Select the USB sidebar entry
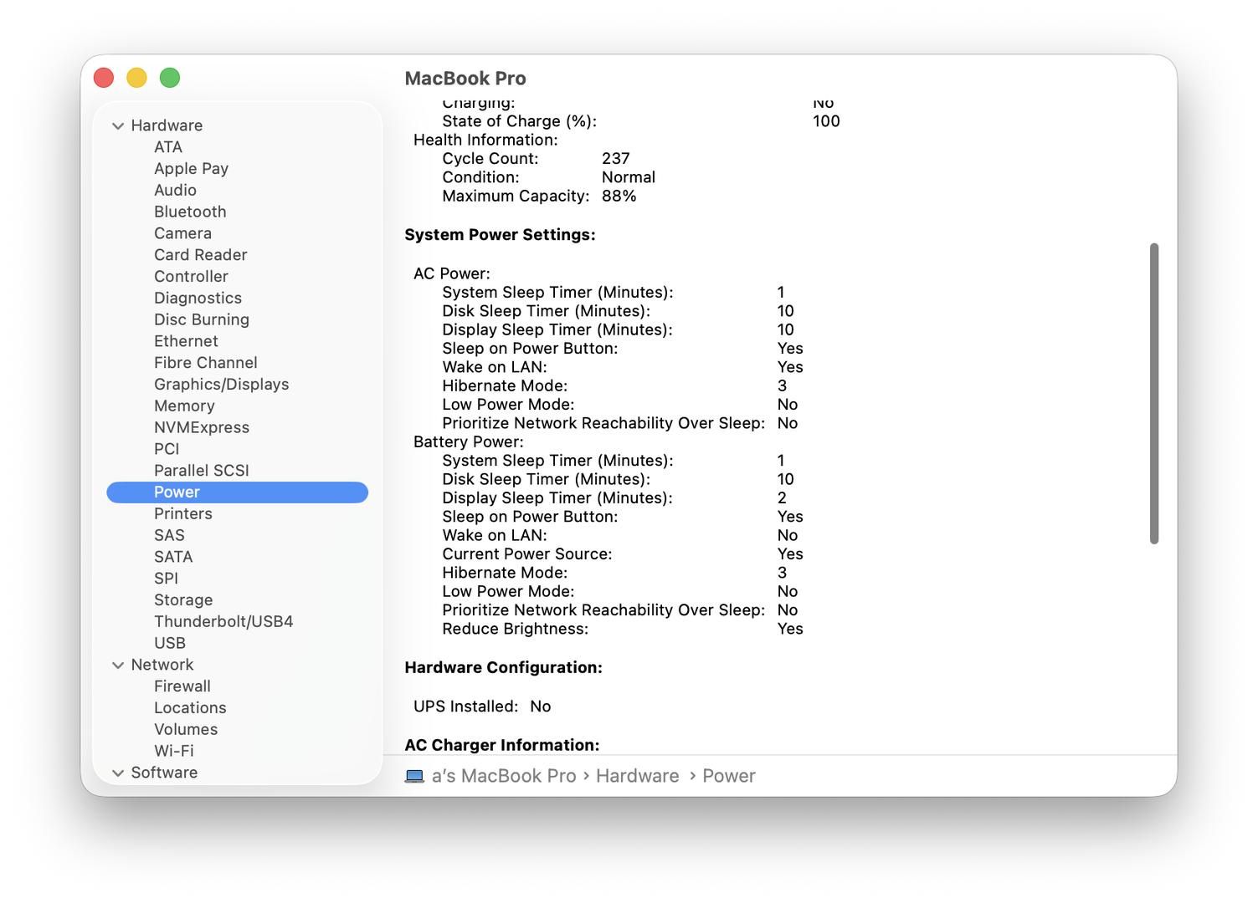1258x903 pixels. point(170,643)
